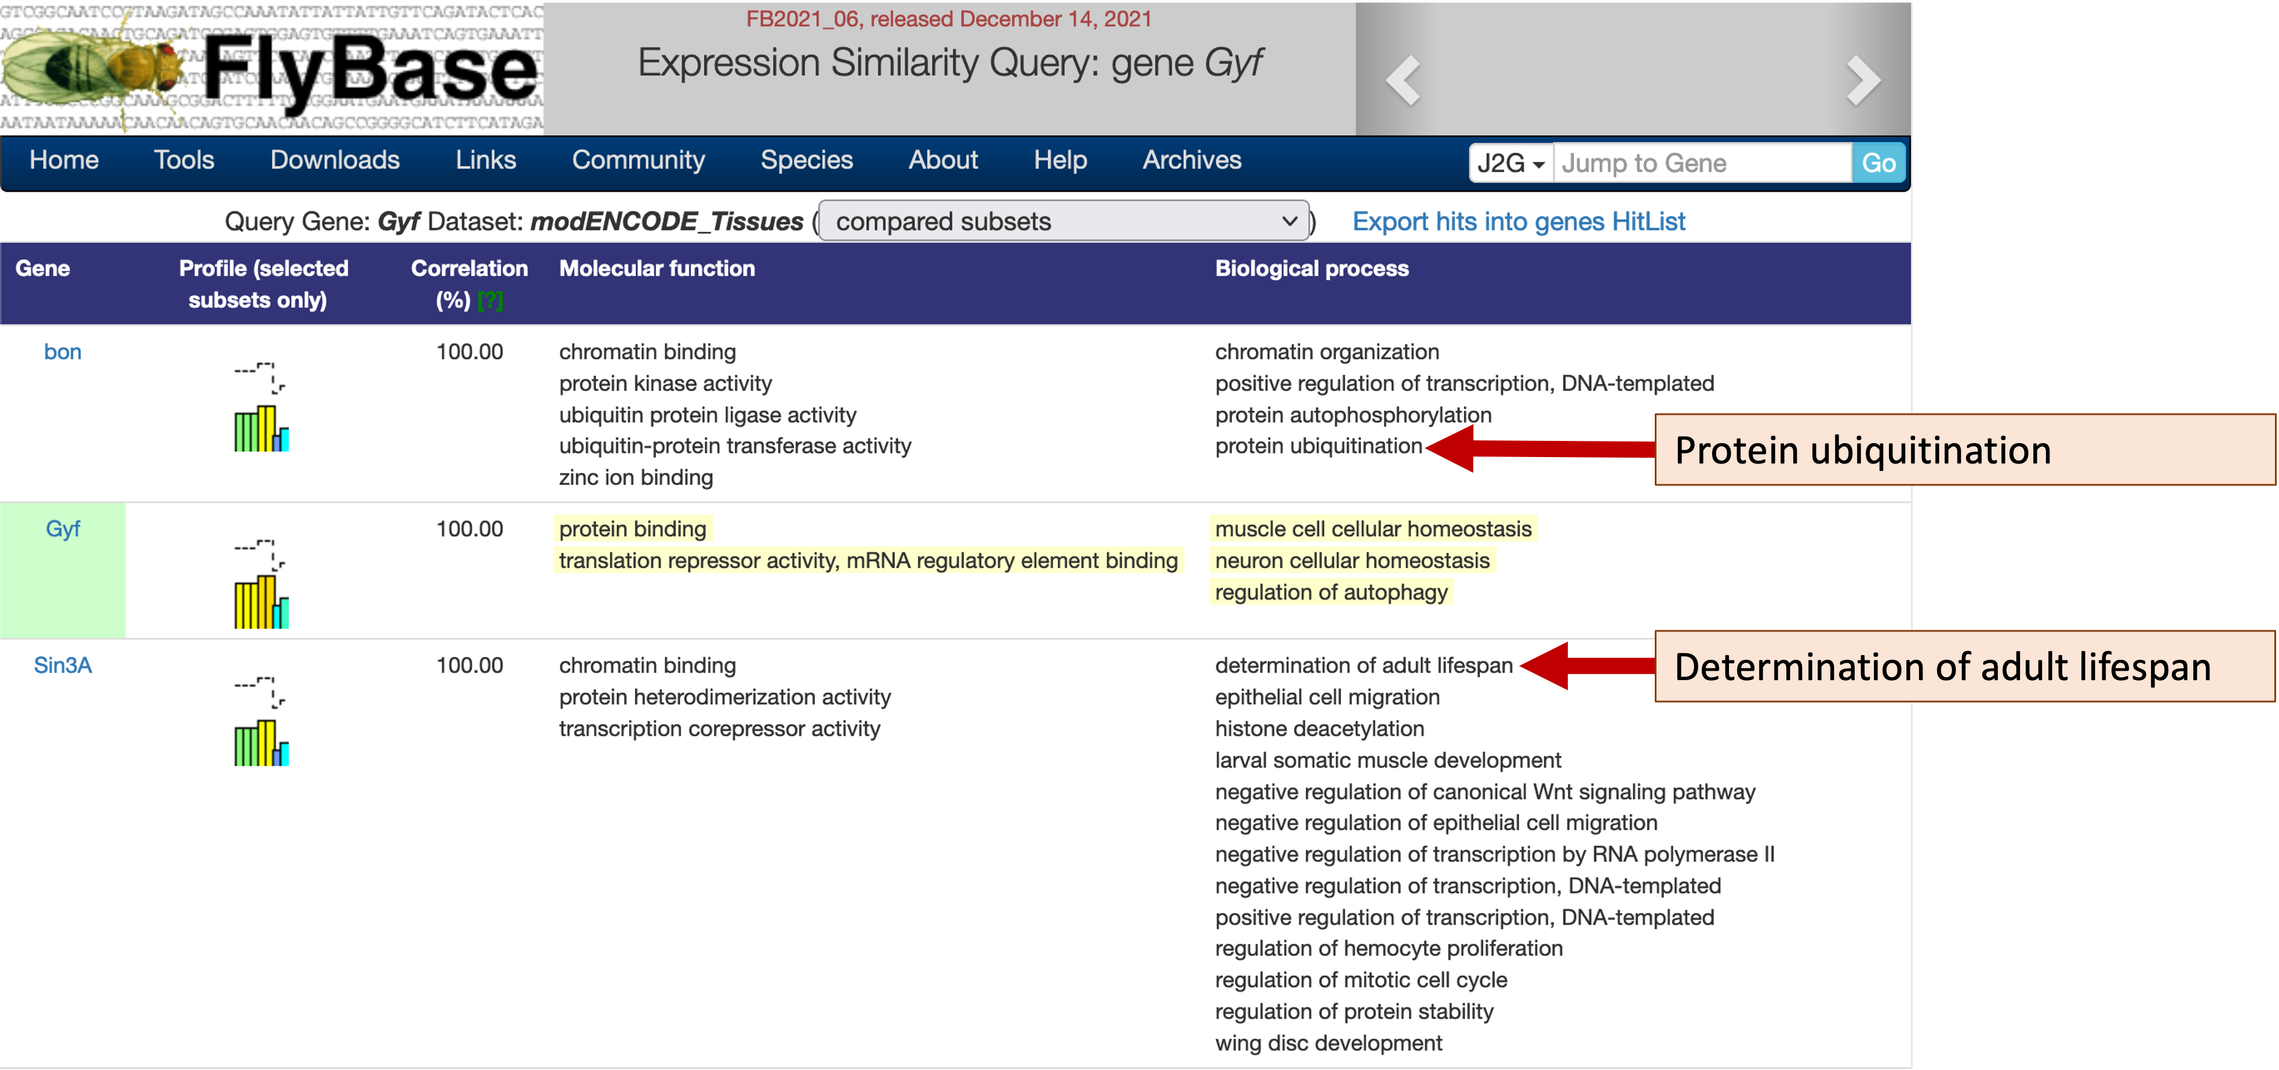Click the right arrow in the header banner
The height and width of the screenshot is (1070, 2279).
click(1863, 81)
